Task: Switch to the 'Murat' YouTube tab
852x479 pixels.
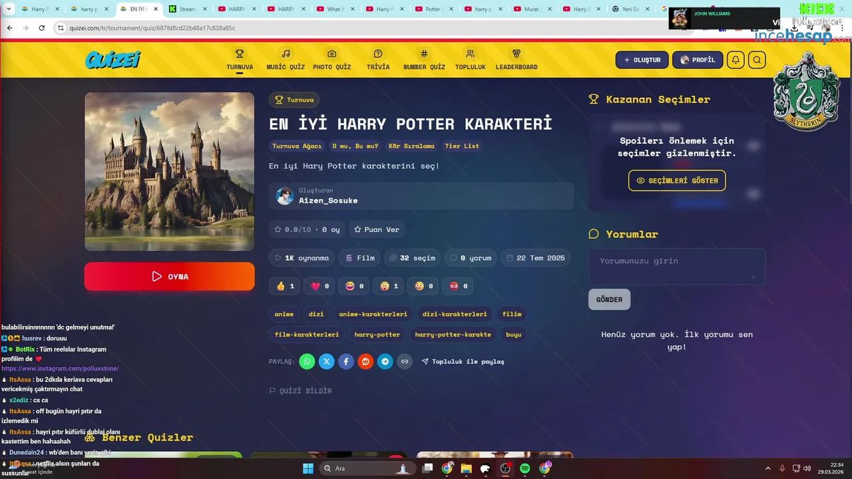Action: click(x=532, y=9)
